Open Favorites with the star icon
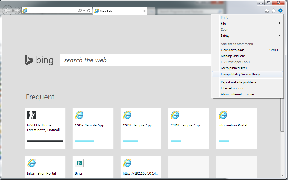 274,10
